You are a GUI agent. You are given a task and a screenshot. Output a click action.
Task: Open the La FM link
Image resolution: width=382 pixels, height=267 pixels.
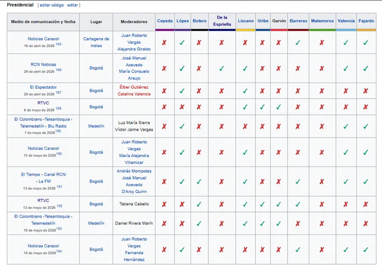click(x=45, y=181)
